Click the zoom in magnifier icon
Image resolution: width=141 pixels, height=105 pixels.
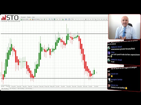pyautogui.click(x=50, y=19)
